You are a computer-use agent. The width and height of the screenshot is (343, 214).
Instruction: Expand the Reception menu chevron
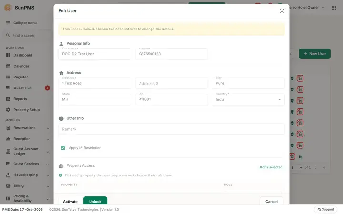[48, 139]
